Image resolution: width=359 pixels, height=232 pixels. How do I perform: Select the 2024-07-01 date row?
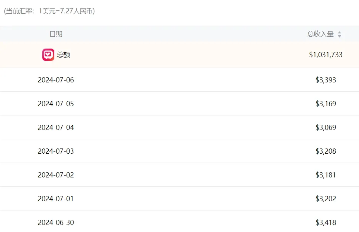click(56, 199)
